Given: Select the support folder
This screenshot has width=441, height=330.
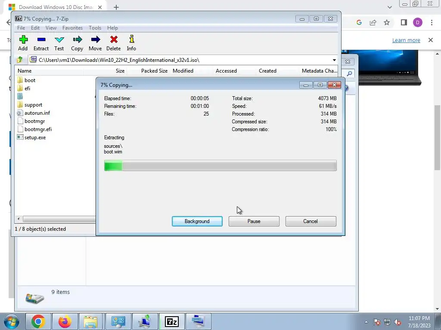Looking at the screenshot, I should pyautogui.click(x=30, y=105).
